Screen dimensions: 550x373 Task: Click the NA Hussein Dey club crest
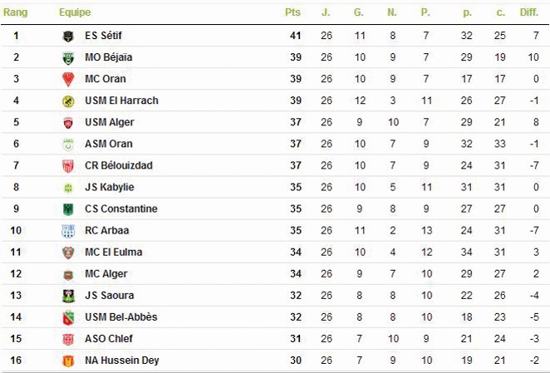point(68,361)
